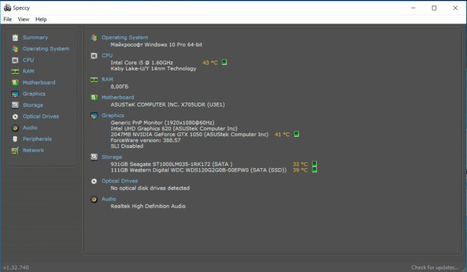Open the View menu

pos(24,20)
